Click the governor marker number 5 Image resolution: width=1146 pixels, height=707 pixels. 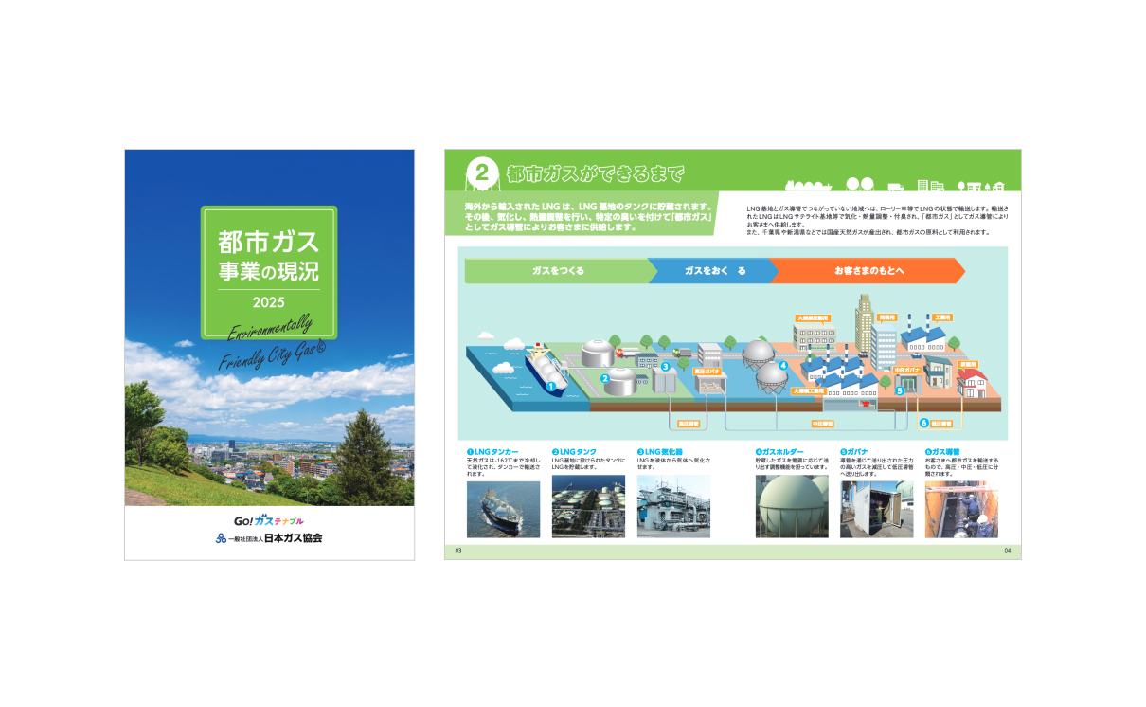click(899, 390)
